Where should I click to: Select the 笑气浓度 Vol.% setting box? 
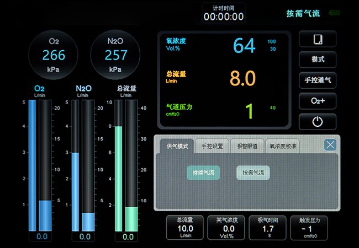(x=227, y=228)
